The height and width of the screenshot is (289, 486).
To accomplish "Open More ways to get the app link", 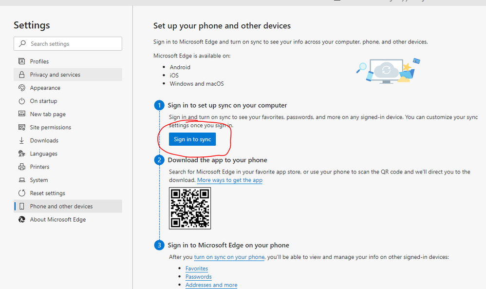I will coord(230,180).
